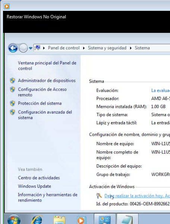Expand arrow after Sistema y seguridad breadcrumb
The image size is (170, 224).
point(130,48)
